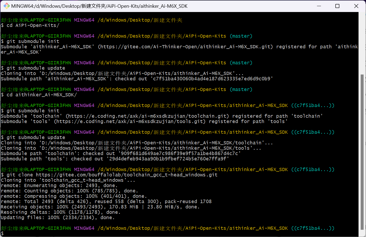
Task: Click the Git Bash icon in title bar
Action: point(6,6)
